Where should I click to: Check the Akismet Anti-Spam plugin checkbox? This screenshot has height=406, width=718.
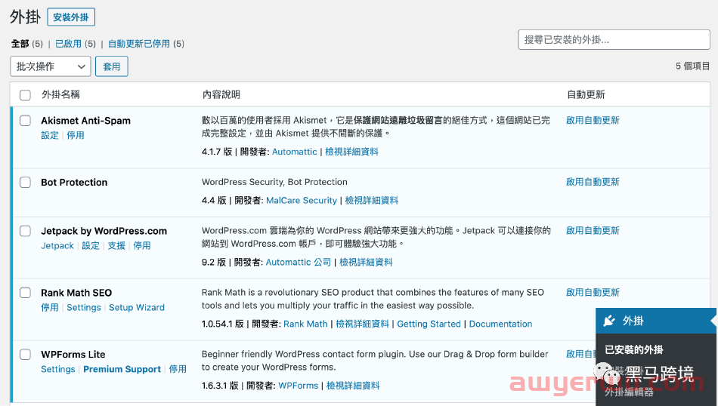click(25, 121)
